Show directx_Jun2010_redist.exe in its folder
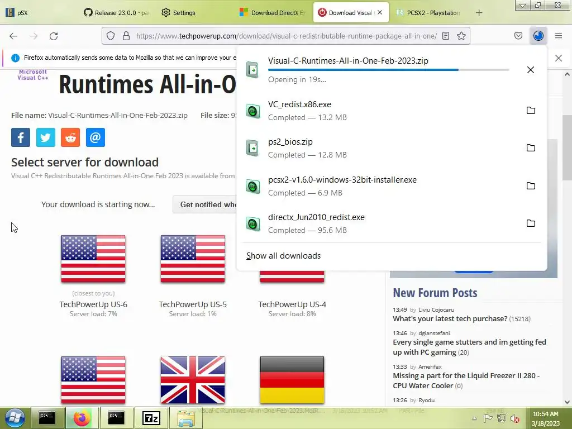Viewport: 572px width, 429px height. (x=531, y=223)
